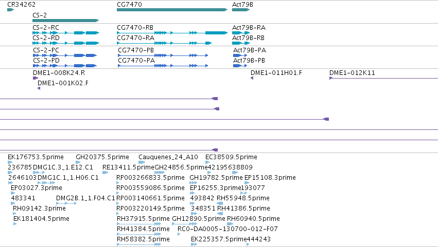Click the Act79B-PA label
The width and height of the screenshot is (438, 247).
coord(250,50)
